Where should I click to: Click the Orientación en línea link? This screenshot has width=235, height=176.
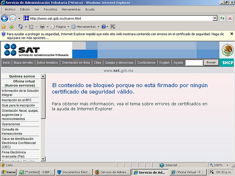(x=76, y=62)
